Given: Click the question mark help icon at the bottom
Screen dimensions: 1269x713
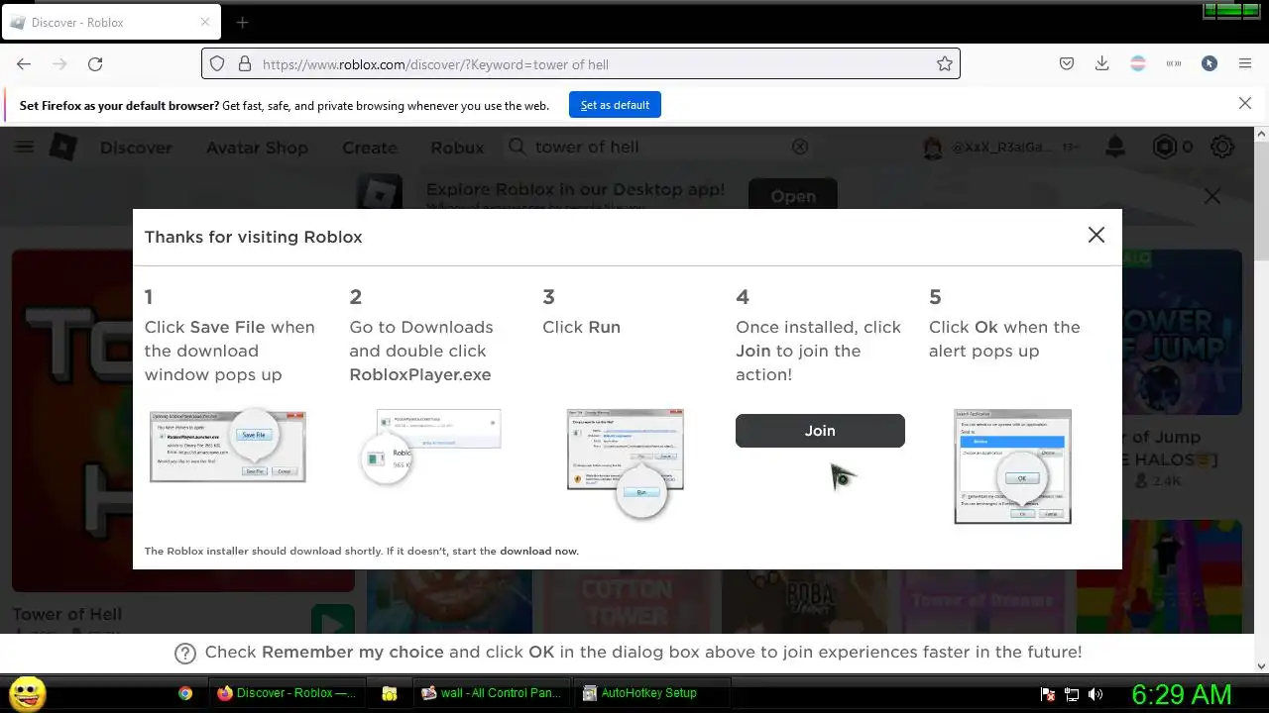Looking at the screenshot, I should click(185, 653).
